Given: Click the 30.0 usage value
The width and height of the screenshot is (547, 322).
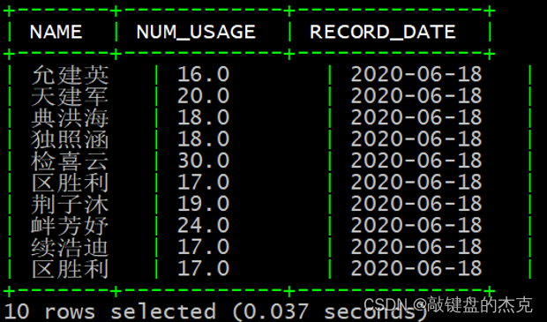Looking at the screenshot, I should (204, 161).
